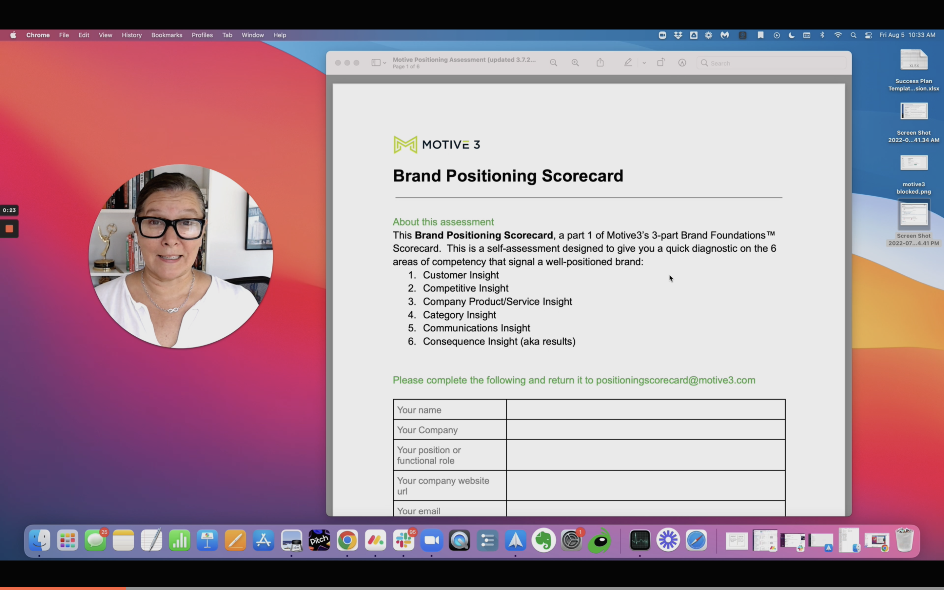The height and width of the screenshot is (590, 944).
Task: Click the Rotate page icon
Action: (660, 63)
